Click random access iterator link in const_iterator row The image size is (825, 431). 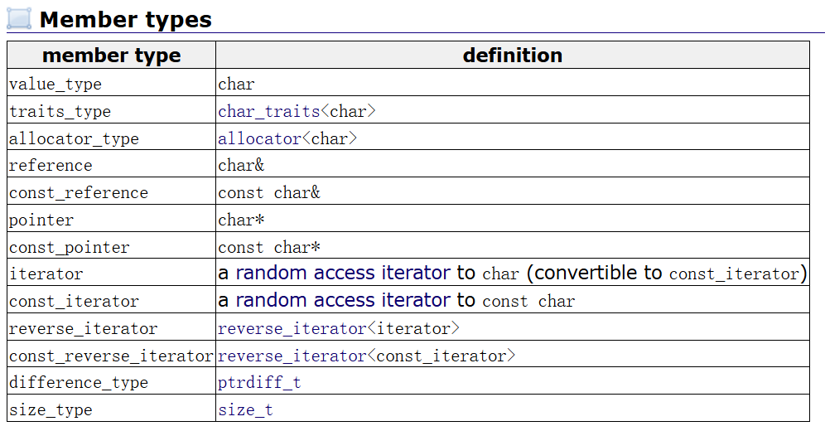tap(343, 300)
